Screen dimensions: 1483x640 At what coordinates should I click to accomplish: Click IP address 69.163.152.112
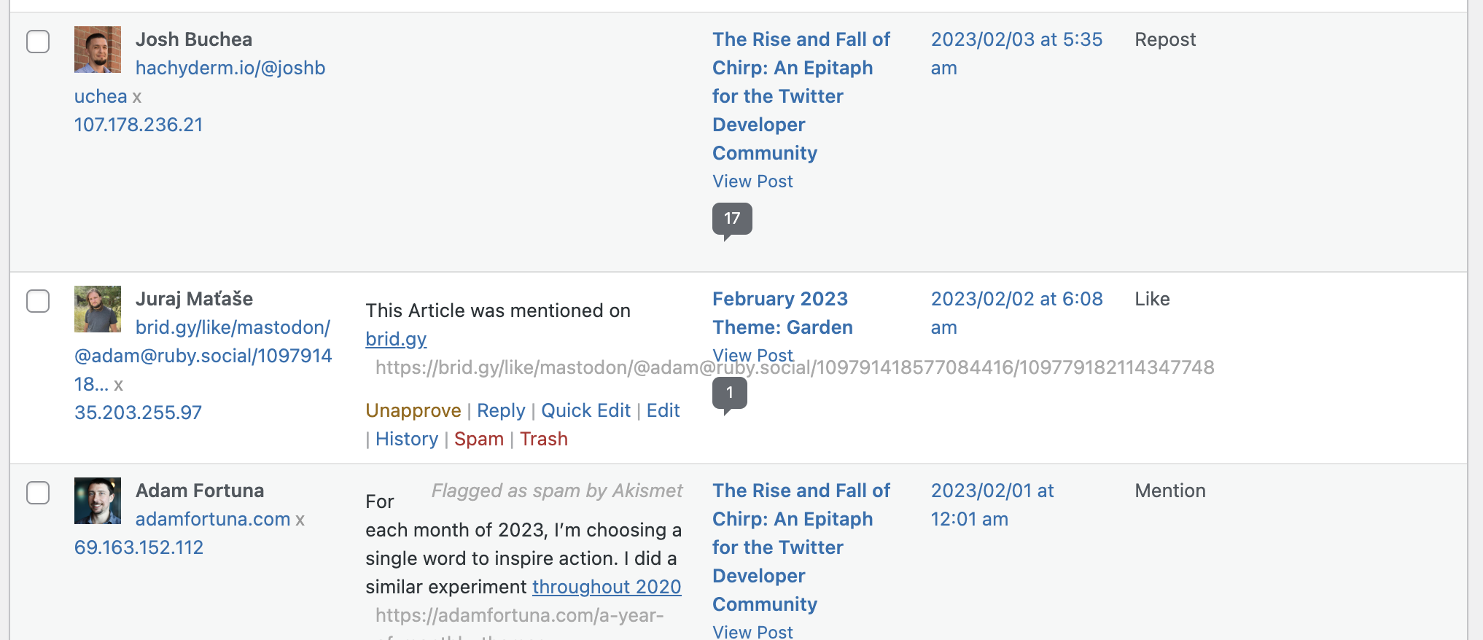pos(139,547)
